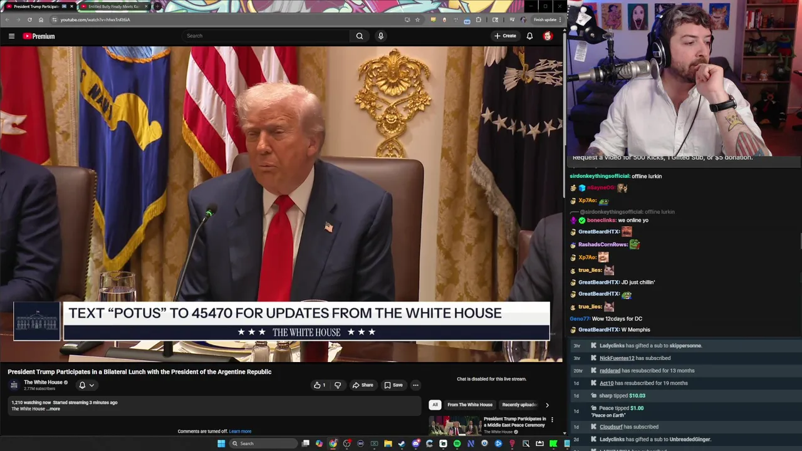Expand the description with ...more
This screenshot has width=802, height=451.
tap(55, 409)
